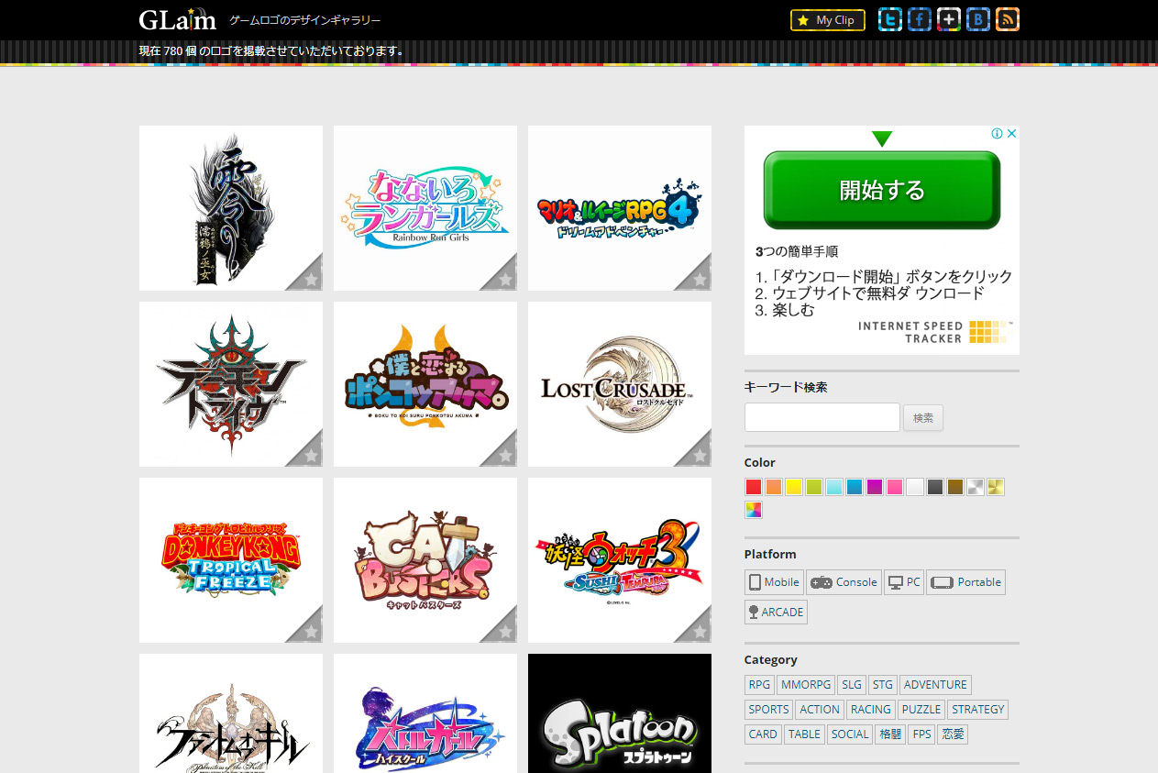Image resolution: width=1158 pixels, height=773 pixels.
Task: Choose the 格闘 category tag
Action: pos(890,734)
